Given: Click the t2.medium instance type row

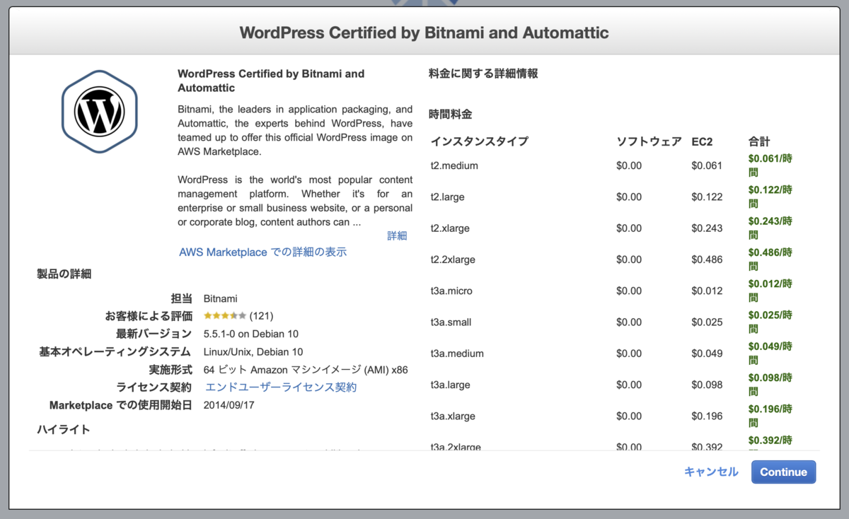Looking at the screenshot, I should (613, 165).
